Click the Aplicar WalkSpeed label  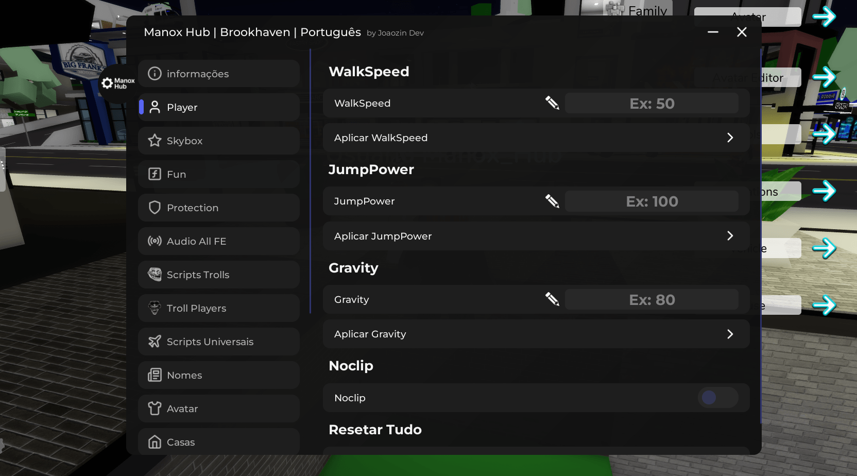[x=381, y=138]
